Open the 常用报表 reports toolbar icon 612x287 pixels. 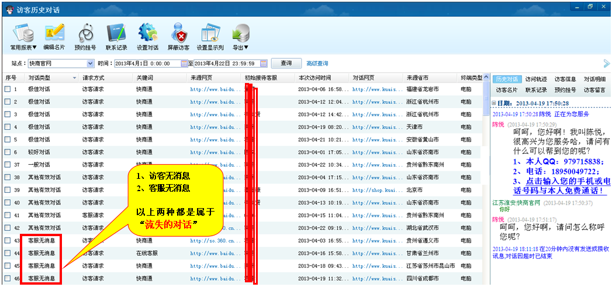tap(23, 33)
